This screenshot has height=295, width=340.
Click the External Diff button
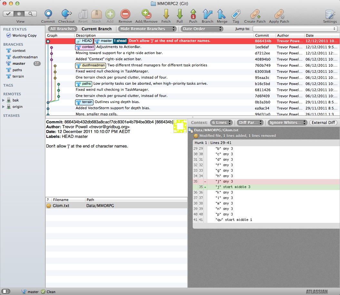point(323,123)
